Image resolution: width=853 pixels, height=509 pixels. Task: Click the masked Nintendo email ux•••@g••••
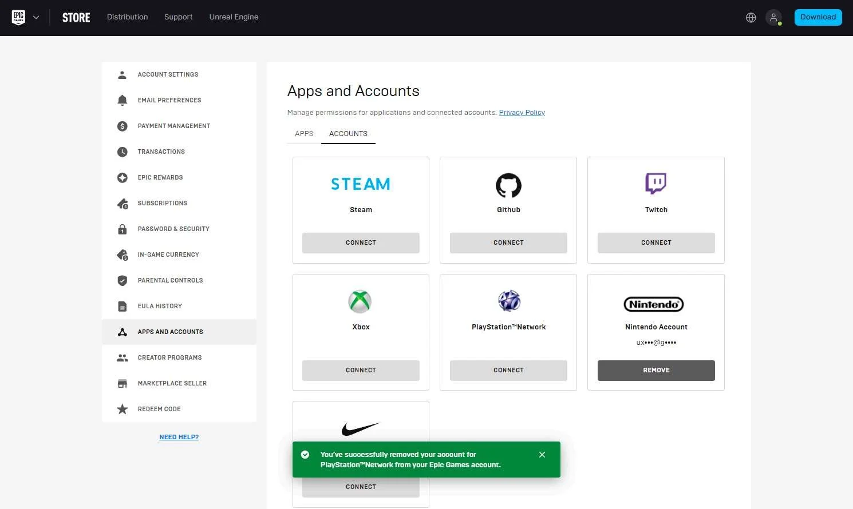[656, 343]
